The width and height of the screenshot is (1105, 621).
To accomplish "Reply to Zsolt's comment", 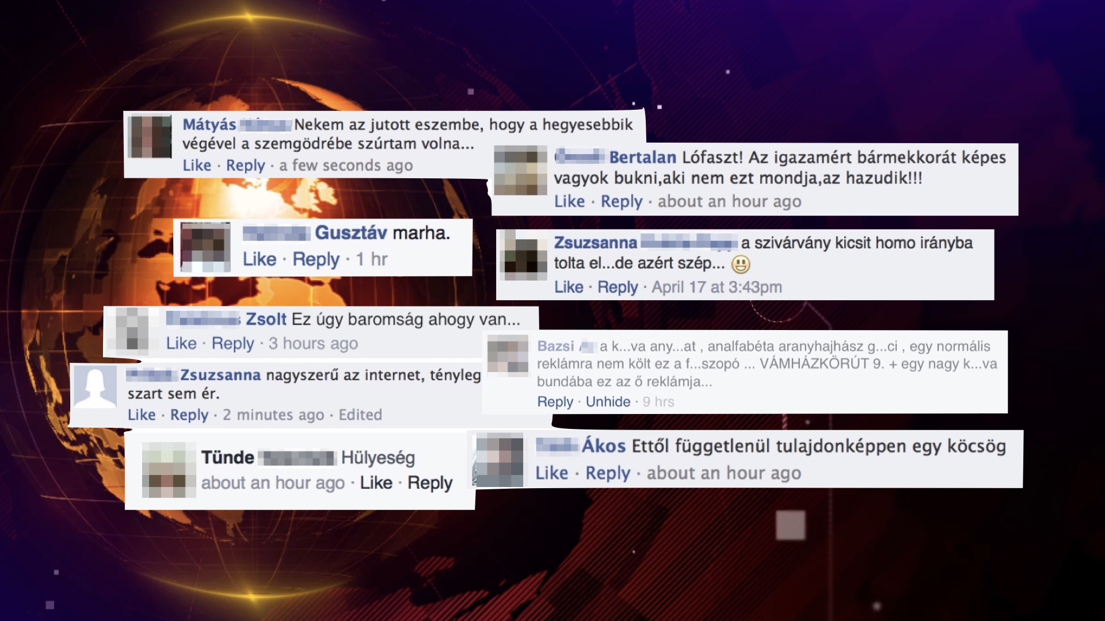I will click(233, 343).
